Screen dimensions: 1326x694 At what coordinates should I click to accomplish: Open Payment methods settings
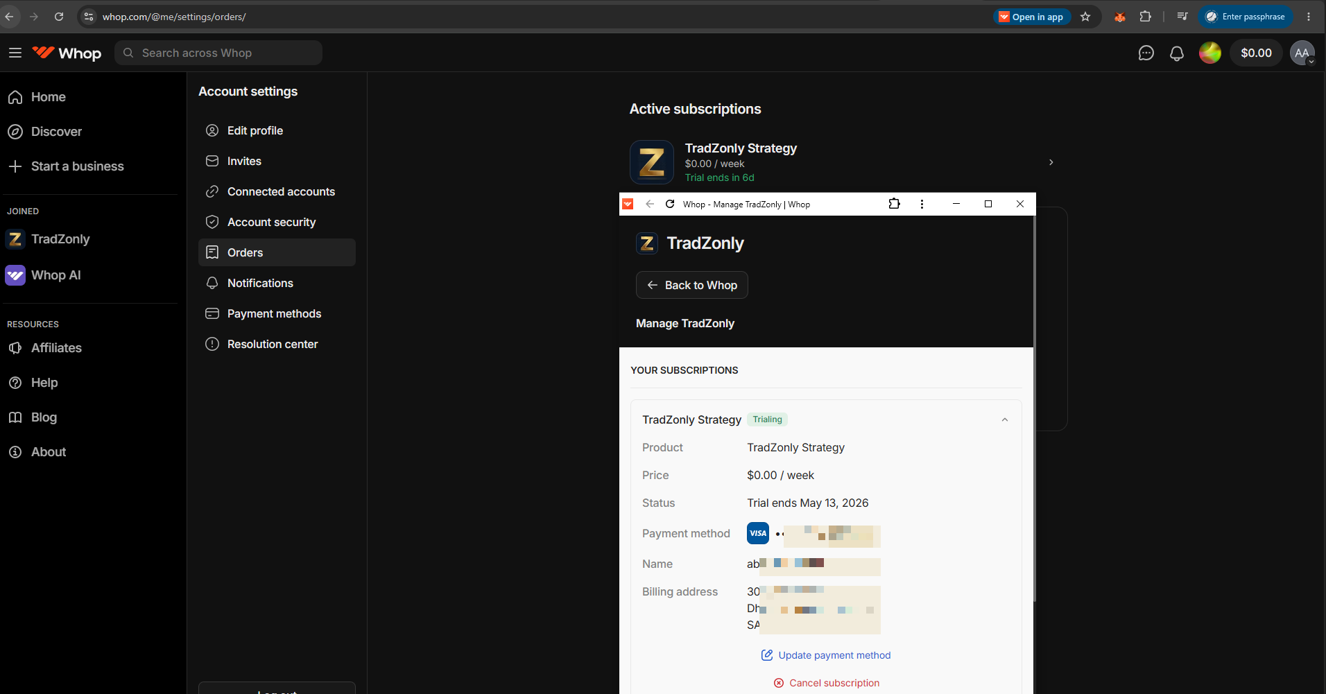pyautogui.click(x=277, y=313)
